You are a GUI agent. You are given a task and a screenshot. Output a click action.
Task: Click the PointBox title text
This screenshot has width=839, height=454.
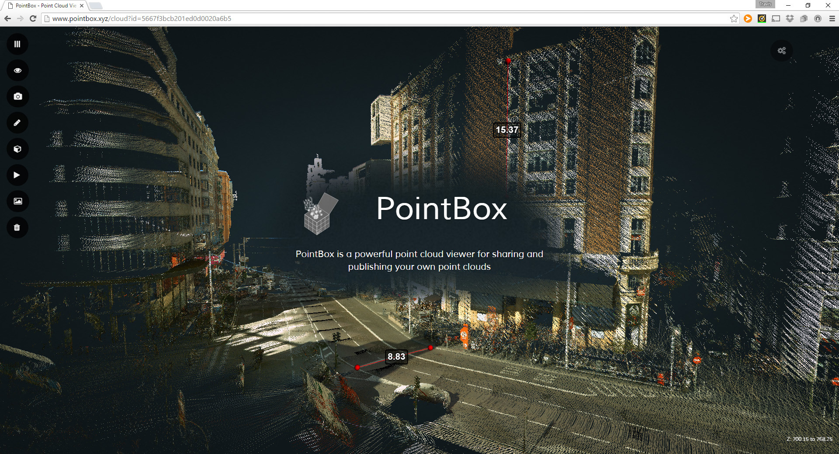tap(441, 209)
